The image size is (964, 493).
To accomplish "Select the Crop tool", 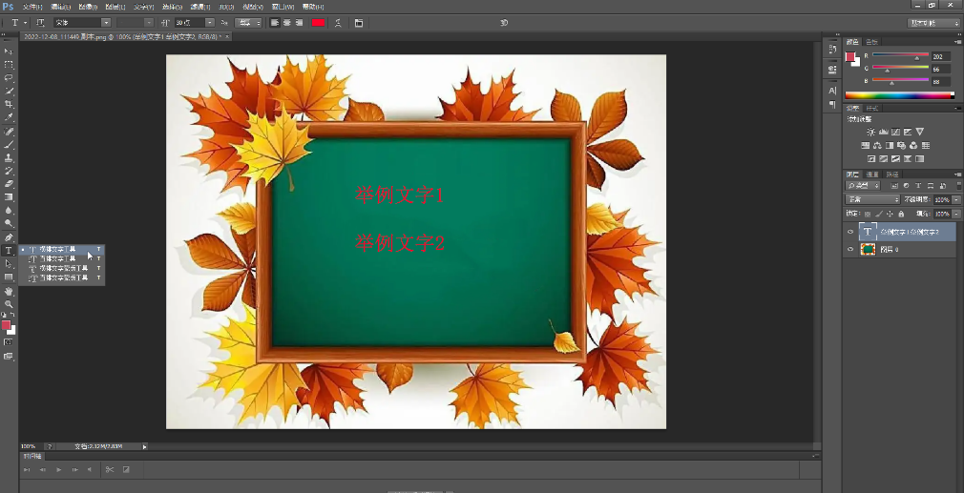I will [9, 104].
